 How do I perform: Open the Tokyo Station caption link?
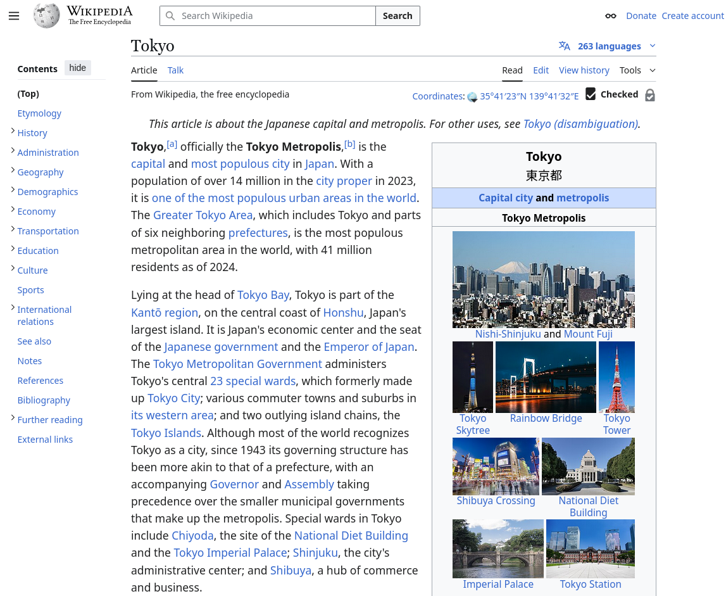(x=591, y=584)
